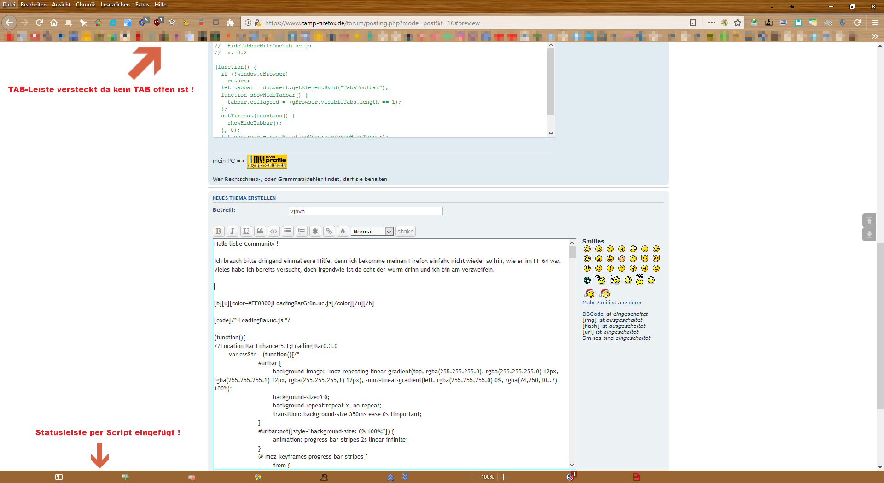Viewport: 884px width, 483px height.
Task: Click into the Betreff subject field
Action: pyautogui.click(x=366, y=211)
